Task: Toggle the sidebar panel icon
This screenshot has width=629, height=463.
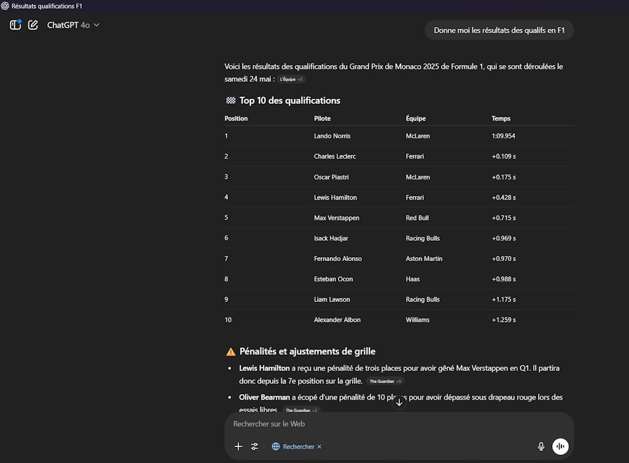Action: point(15,25)
